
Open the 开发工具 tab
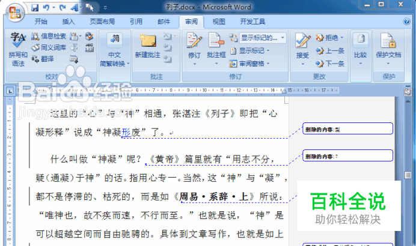(x=252, y=22)
